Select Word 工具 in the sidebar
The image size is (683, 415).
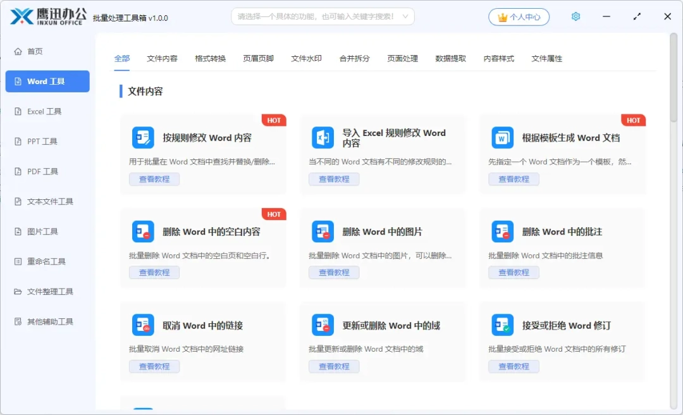click(47, 81)
